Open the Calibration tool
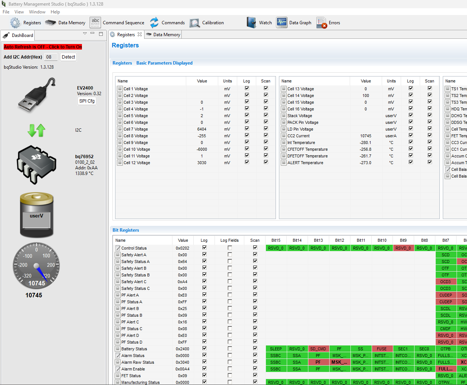Image resolution: width=467 pixels, height=385 pixels. click(x=195, y=23)
